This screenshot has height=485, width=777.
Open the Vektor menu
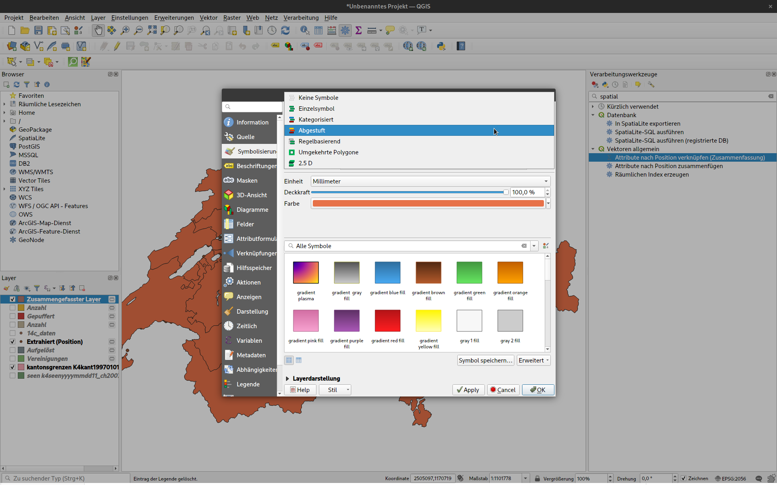[208, 18]
